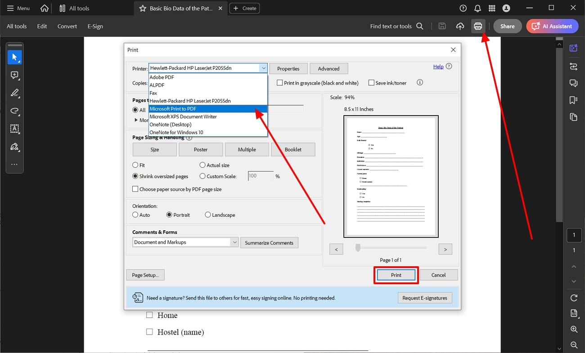Screen dimensions: 585x353
Task: Switch to Basic Bio Data document tab
Action: (181, 8)
